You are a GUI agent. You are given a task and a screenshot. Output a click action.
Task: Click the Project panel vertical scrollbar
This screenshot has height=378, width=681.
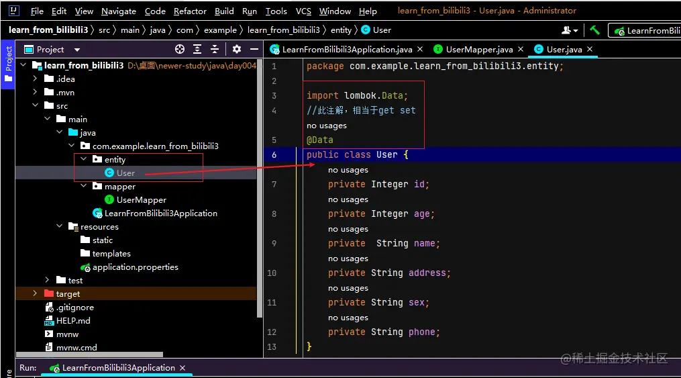260,189
